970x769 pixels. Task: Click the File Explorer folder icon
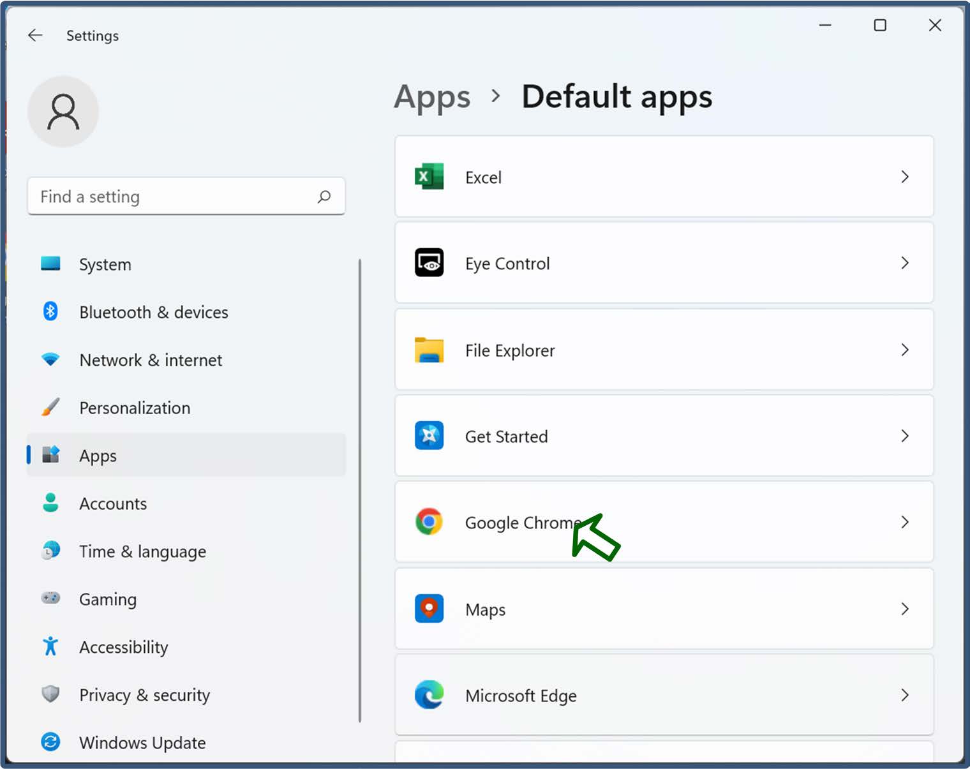[x=429, y=350]
